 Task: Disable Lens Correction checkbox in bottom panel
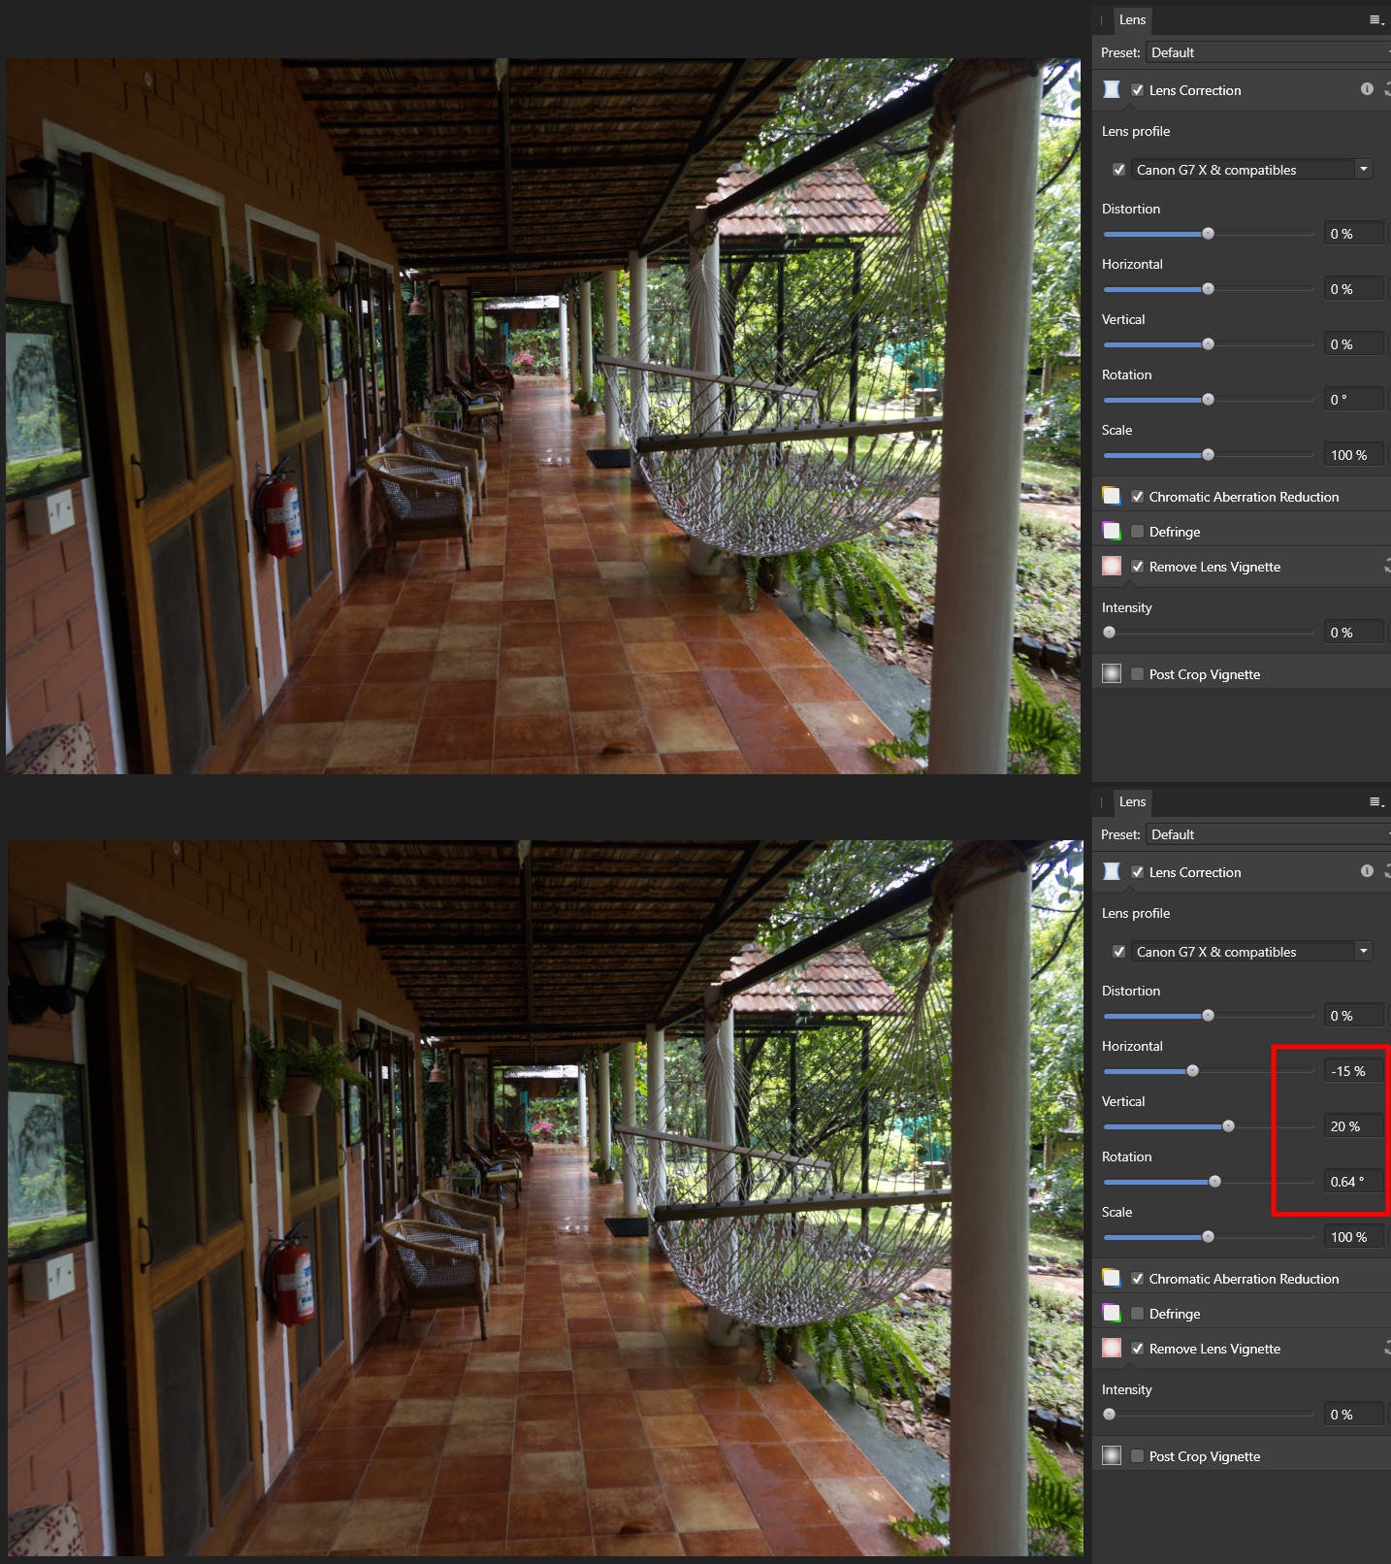[1137, 871]
